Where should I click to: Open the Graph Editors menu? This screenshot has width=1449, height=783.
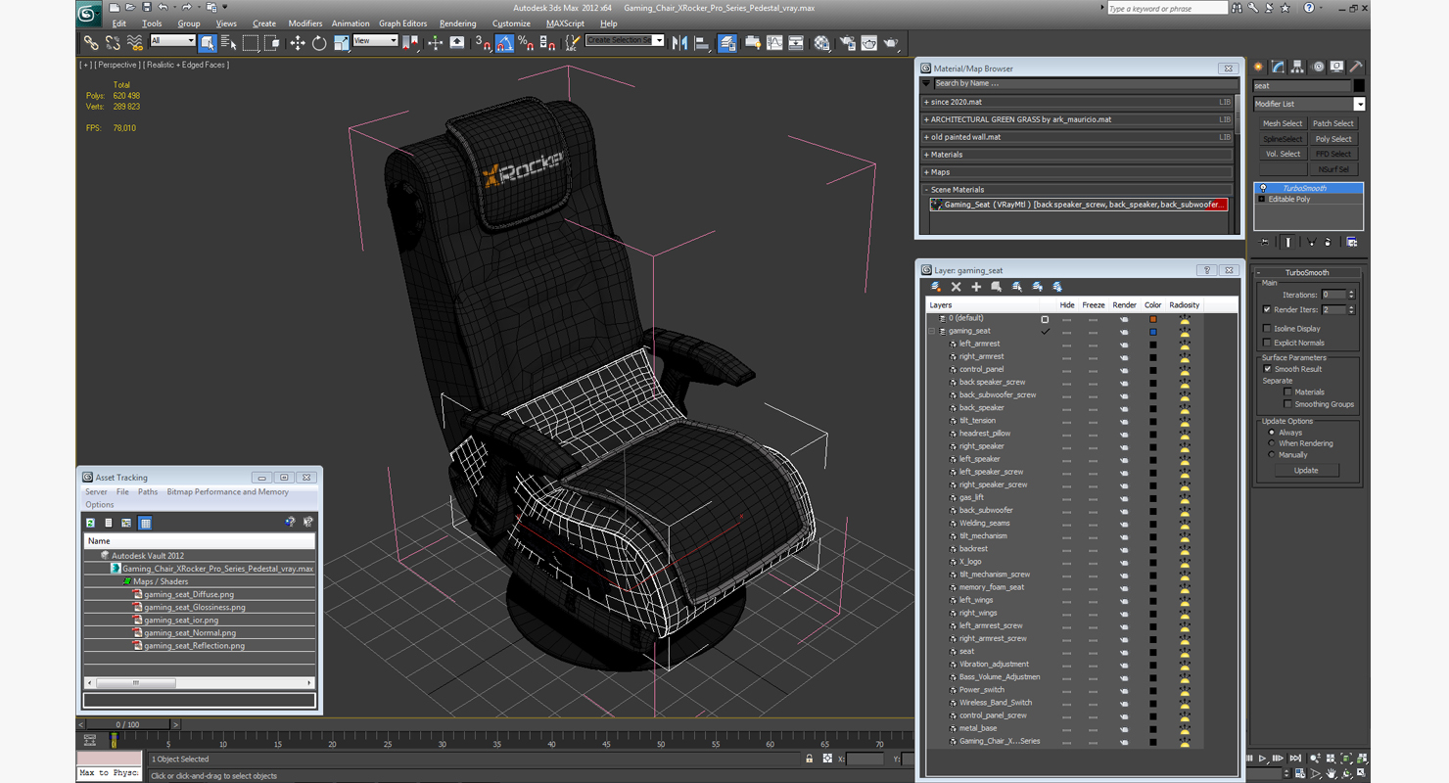tap(402, 23)
